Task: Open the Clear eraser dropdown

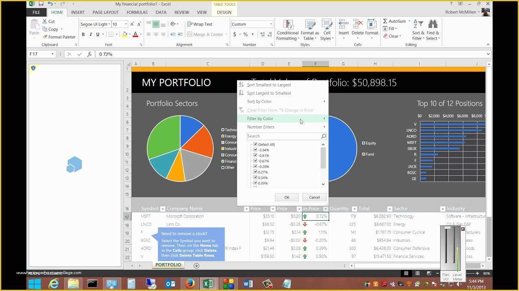Action: (x=392, y=36)
